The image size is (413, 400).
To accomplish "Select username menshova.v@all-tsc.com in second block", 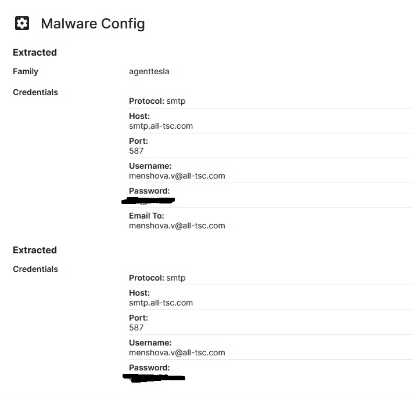I will coord(177,352).
